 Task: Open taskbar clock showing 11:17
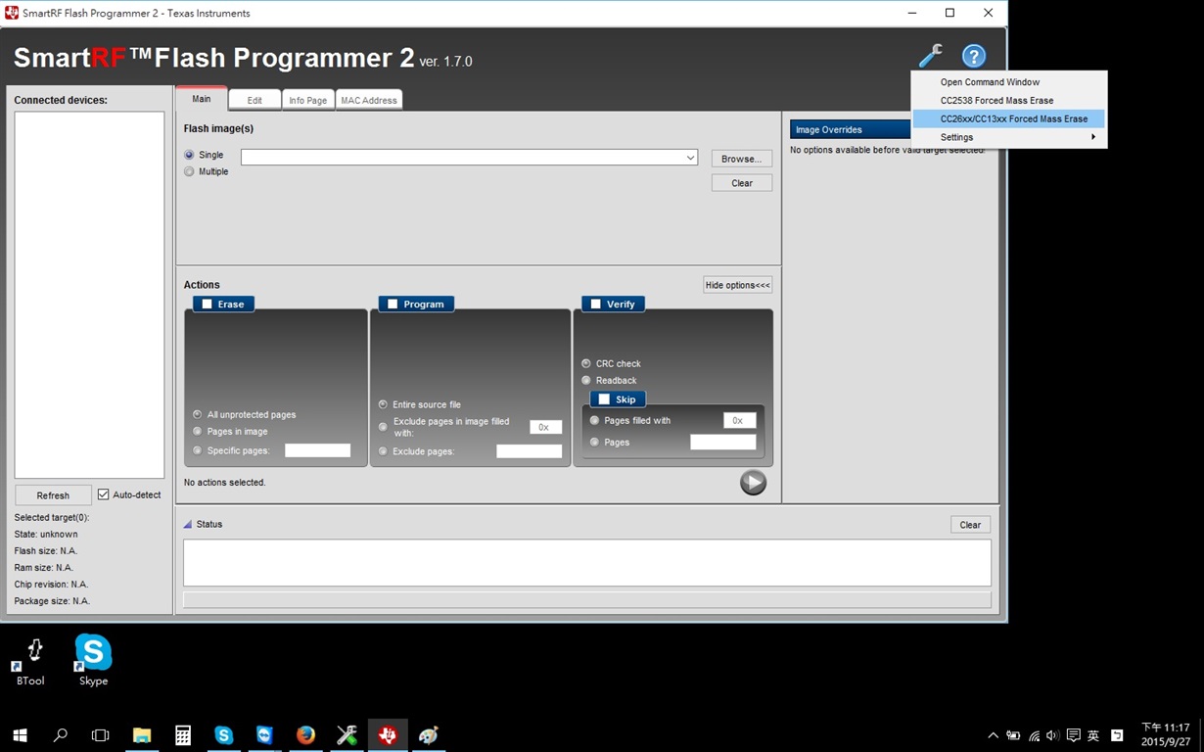(x=1165, y=734)
